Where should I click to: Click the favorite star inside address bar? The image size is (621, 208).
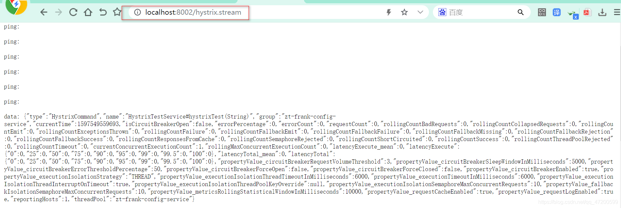pyautogui.click(x=404, y=12)
